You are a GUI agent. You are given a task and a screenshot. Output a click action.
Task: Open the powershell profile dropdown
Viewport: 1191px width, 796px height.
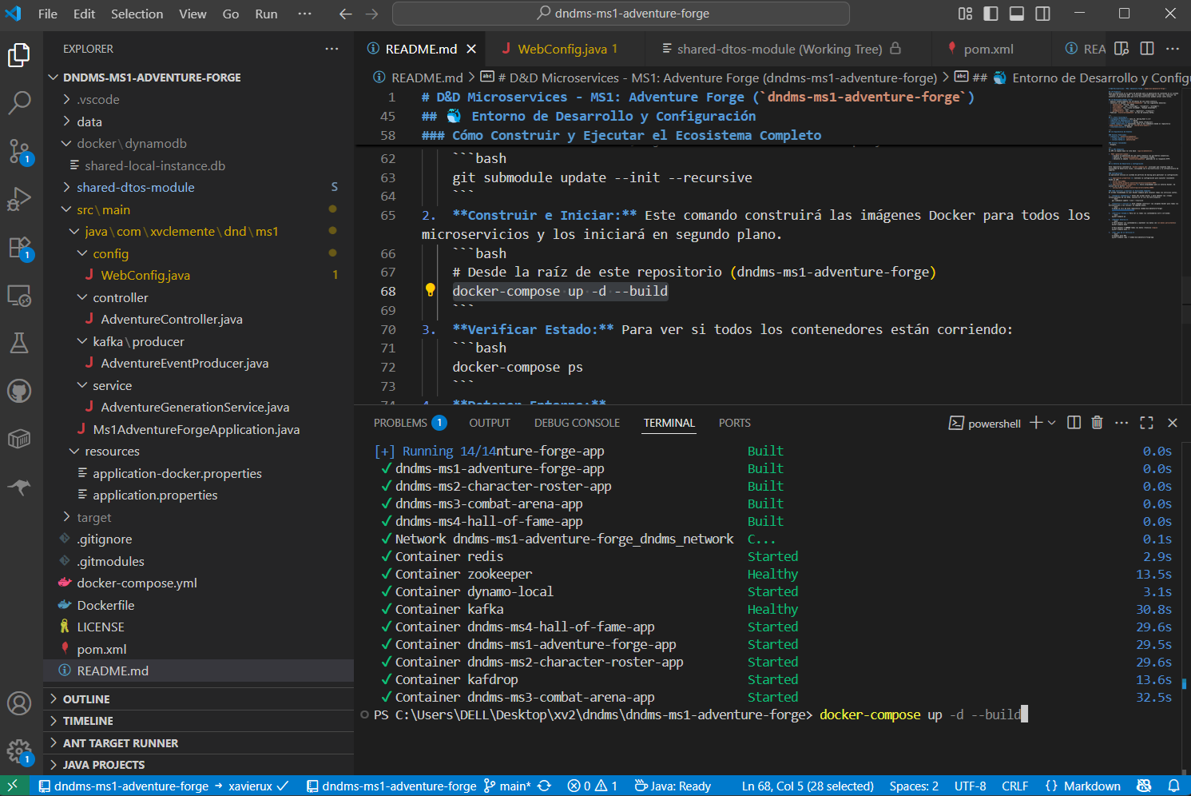(x=1051, y=423)
